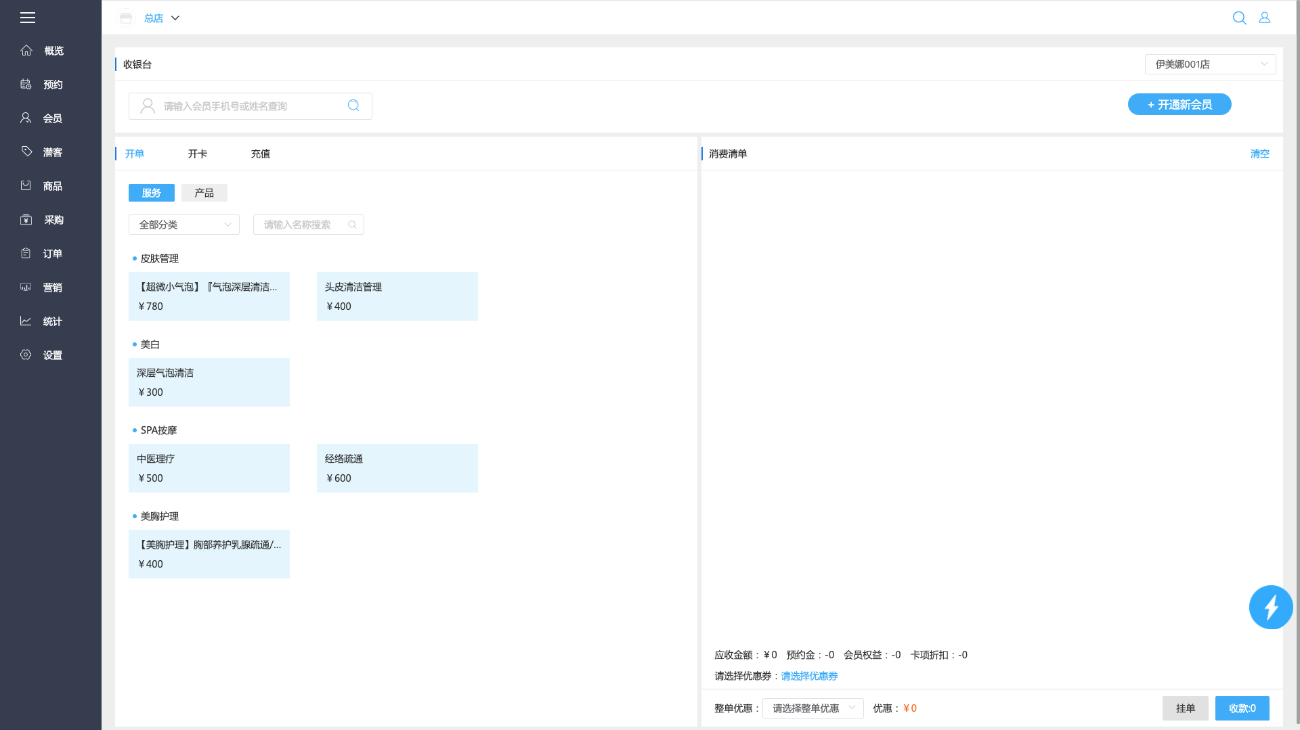This screenshot has height=730, width=1300.
Task: Click the 皮肤管理 category heading
Action: pos(160,258)
